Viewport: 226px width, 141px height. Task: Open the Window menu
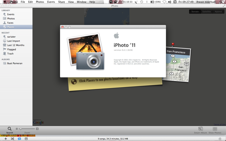point(82,2)
